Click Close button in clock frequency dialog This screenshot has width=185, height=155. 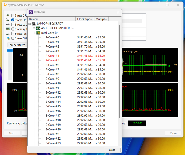click(112, 150)
